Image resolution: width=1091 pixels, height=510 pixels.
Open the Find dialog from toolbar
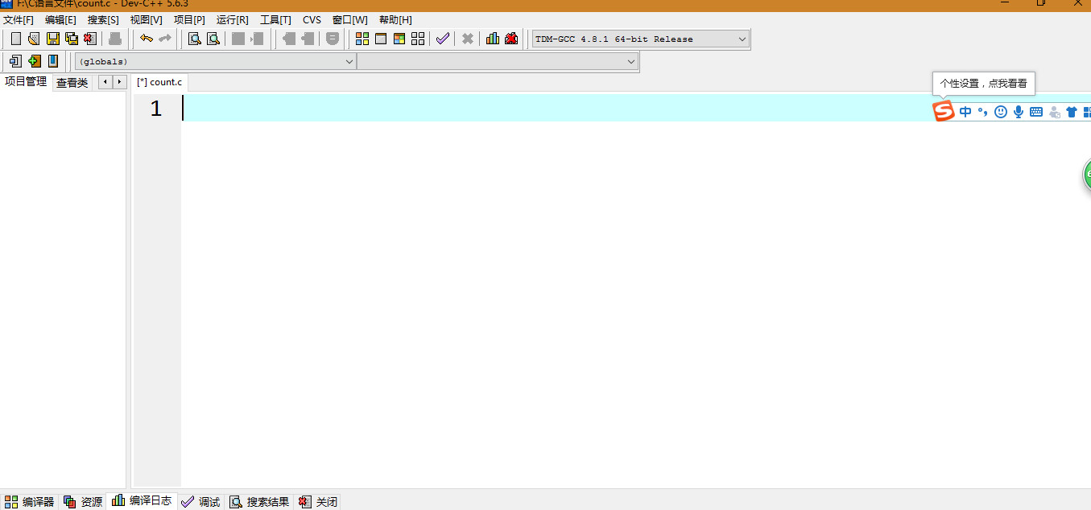pos(195,39)
